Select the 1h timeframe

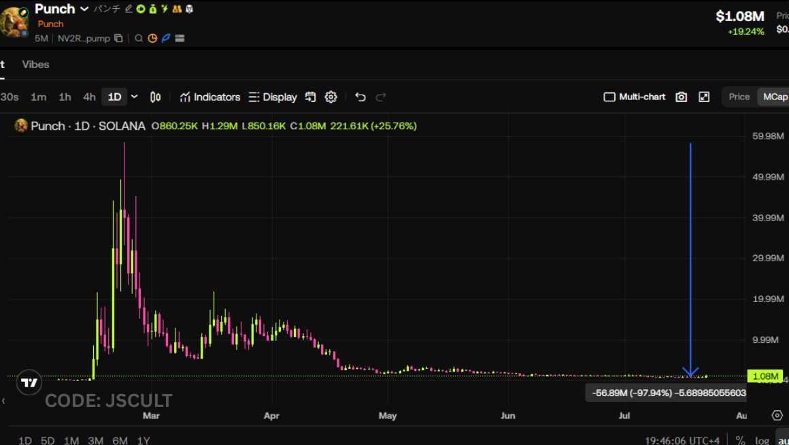65,97
